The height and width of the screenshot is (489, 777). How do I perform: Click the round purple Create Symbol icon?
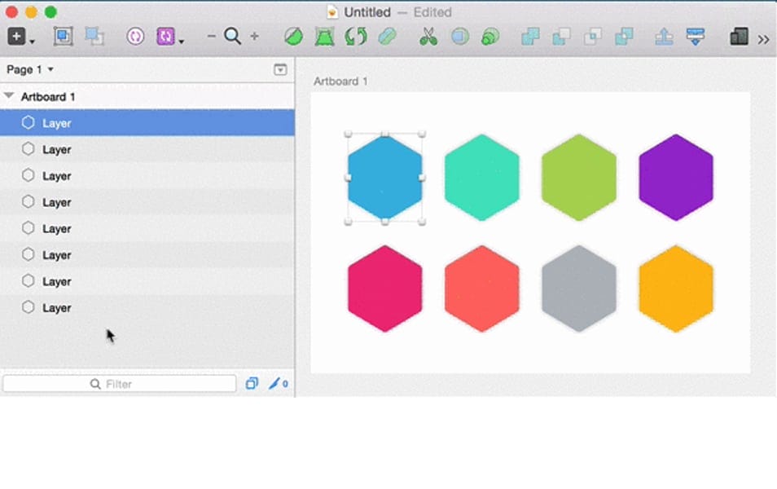click(135, 37)
